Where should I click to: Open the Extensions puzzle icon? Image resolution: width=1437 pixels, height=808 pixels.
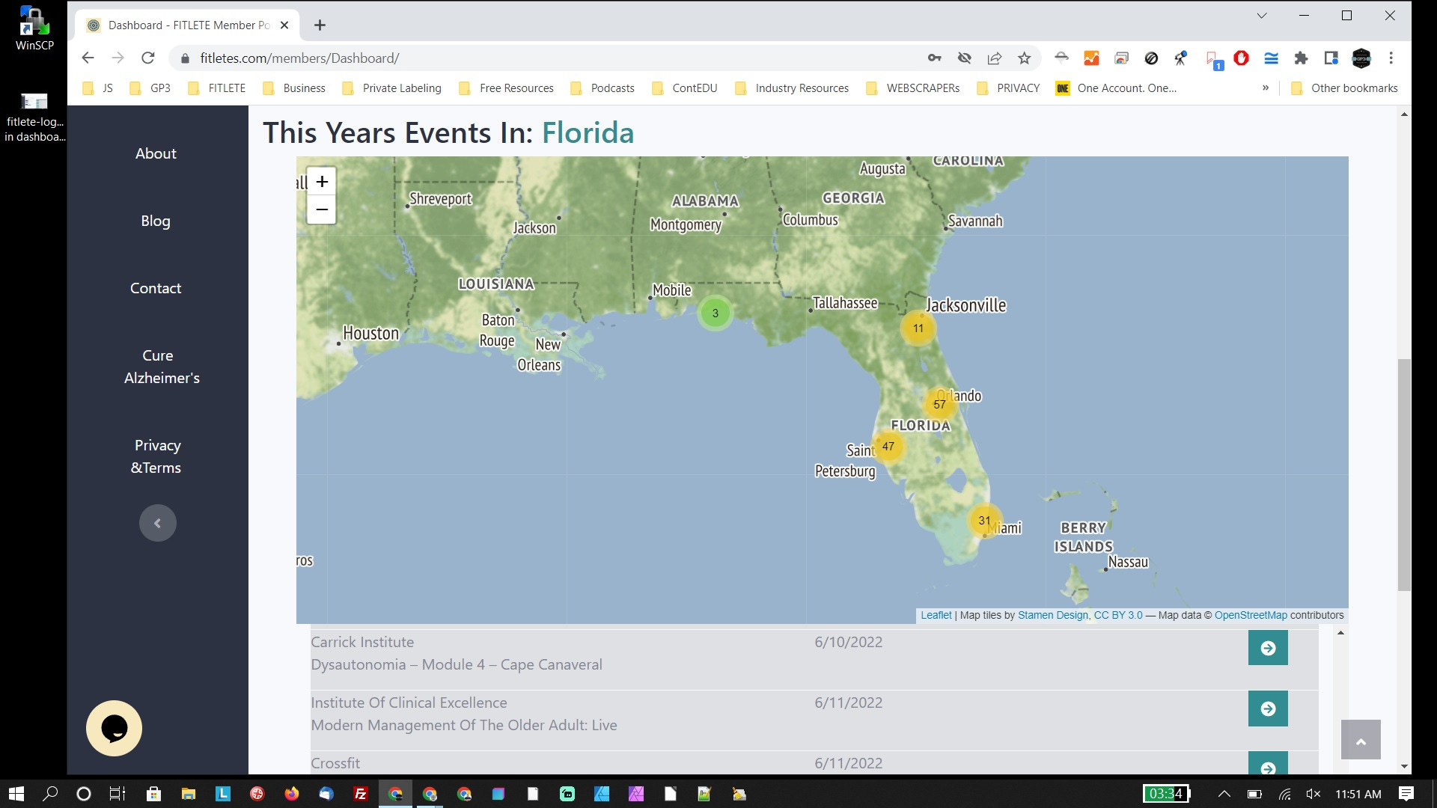point(1301,58)
